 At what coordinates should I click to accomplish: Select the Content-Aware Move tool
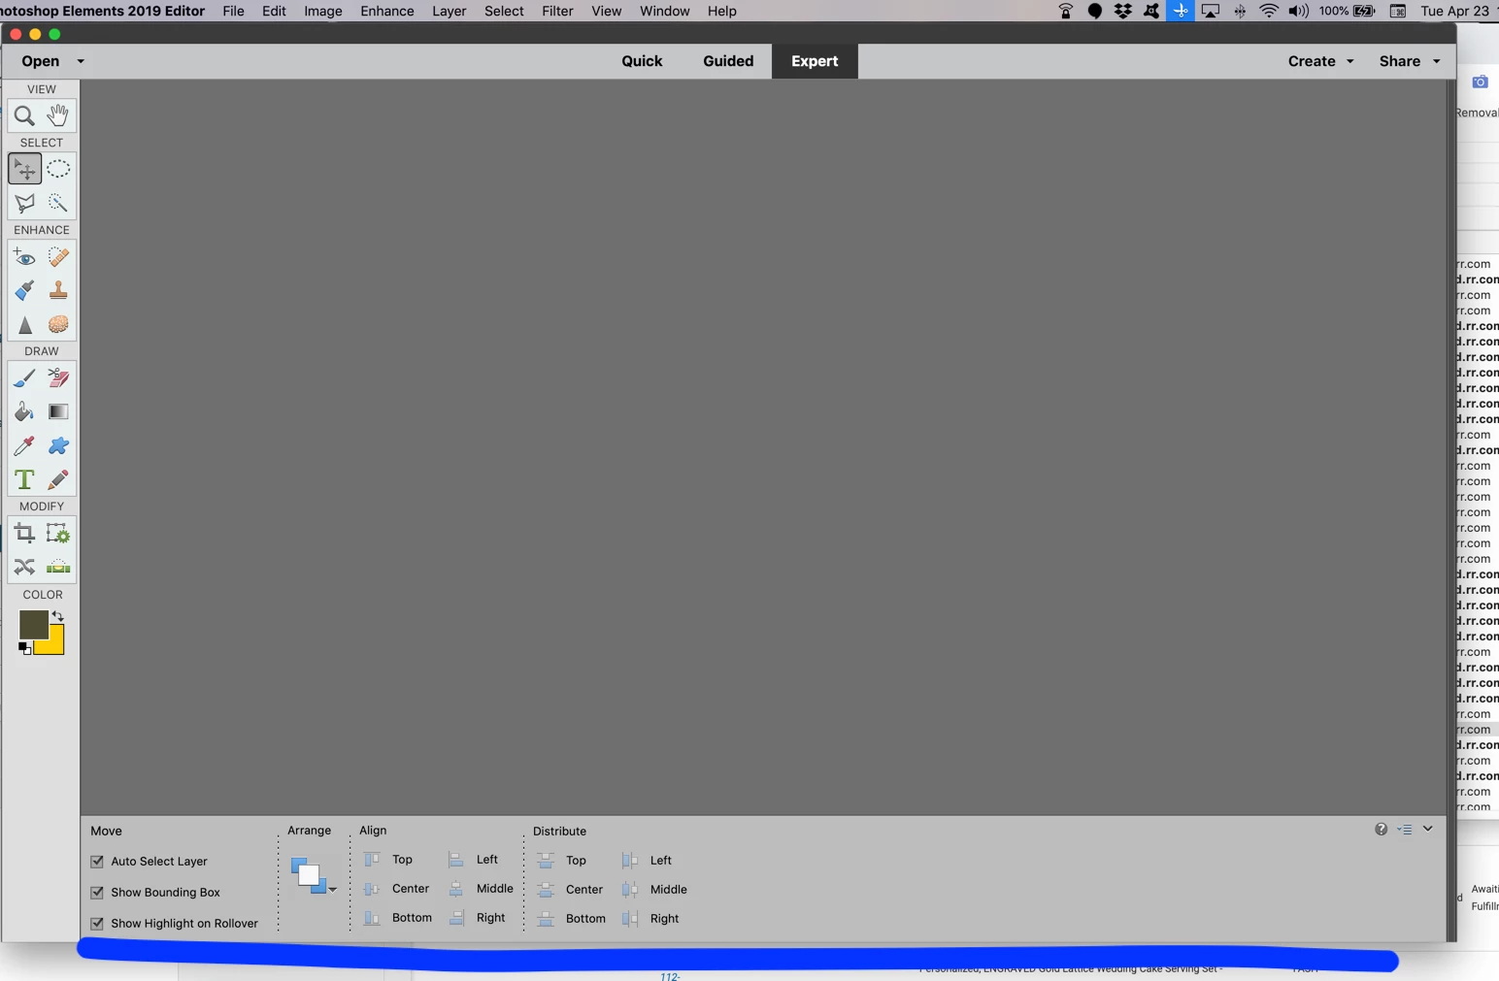24,567
